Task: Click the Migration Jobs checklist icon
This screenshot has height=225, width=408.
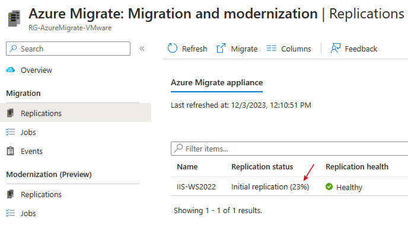Action: coord(11,132)
